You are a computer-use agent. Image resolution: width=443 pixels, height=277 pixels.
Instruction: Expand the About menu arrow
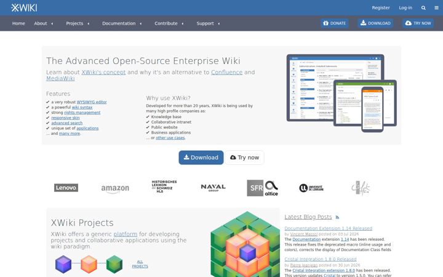click(x=52, y=23)
